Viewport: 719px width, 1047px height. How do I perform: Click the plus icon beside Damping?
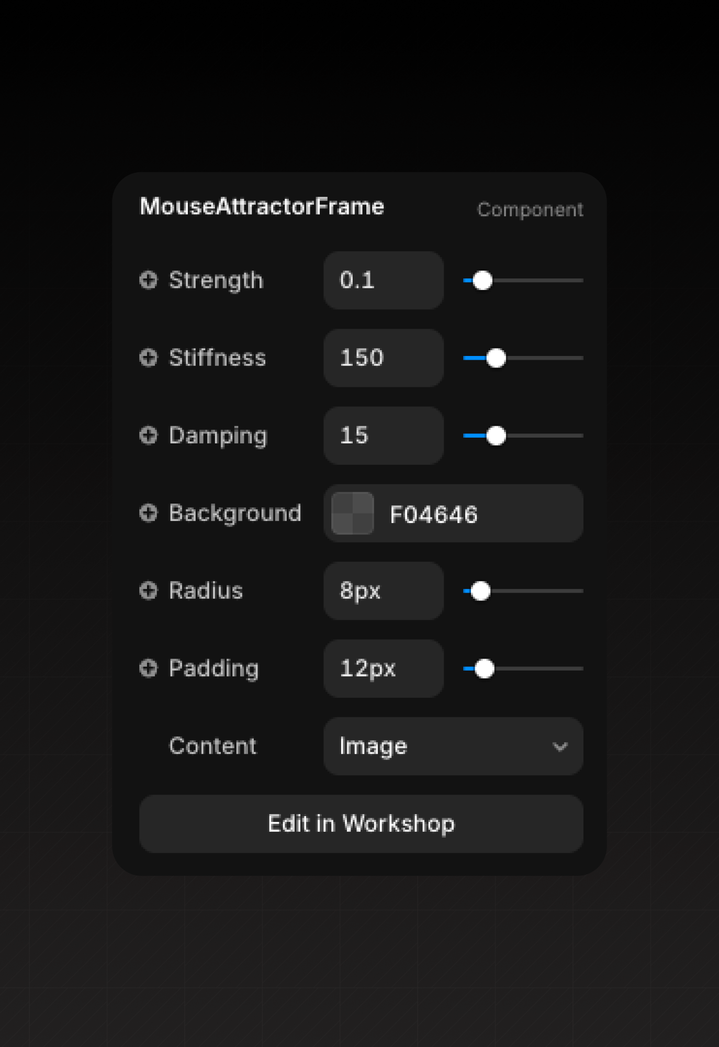pyautogui.click(x=149, y=435)
